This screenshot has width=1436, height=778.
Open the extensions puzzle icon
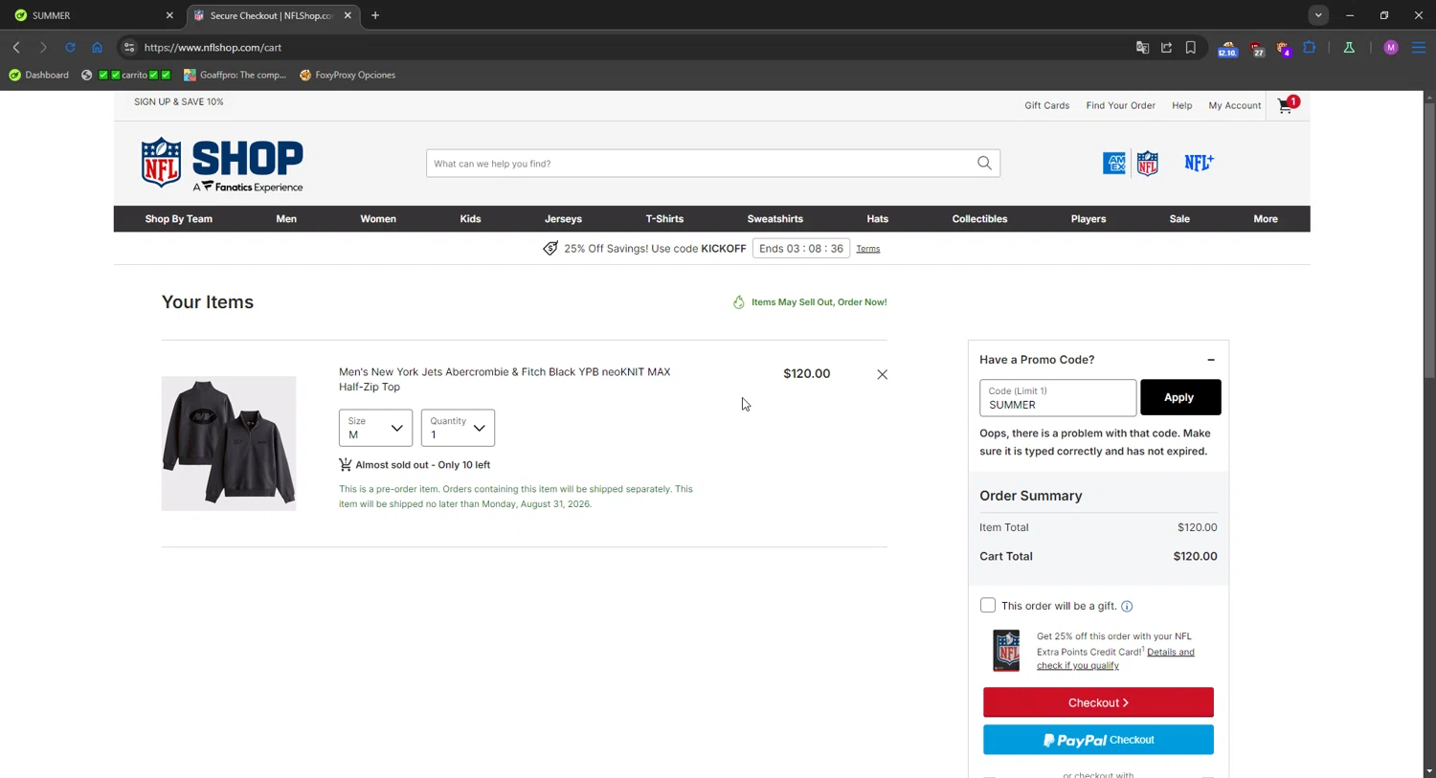[1310, 47]
